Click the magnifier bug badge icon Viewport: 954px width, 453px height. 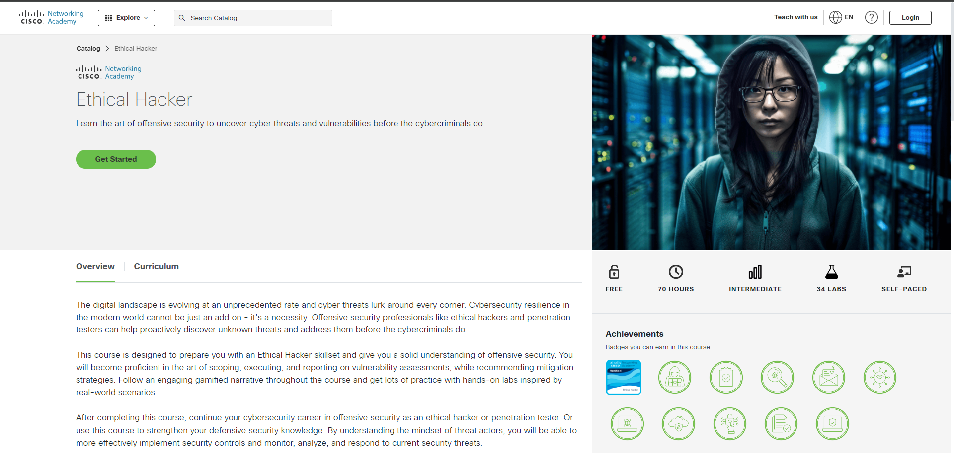coord(777,377)
